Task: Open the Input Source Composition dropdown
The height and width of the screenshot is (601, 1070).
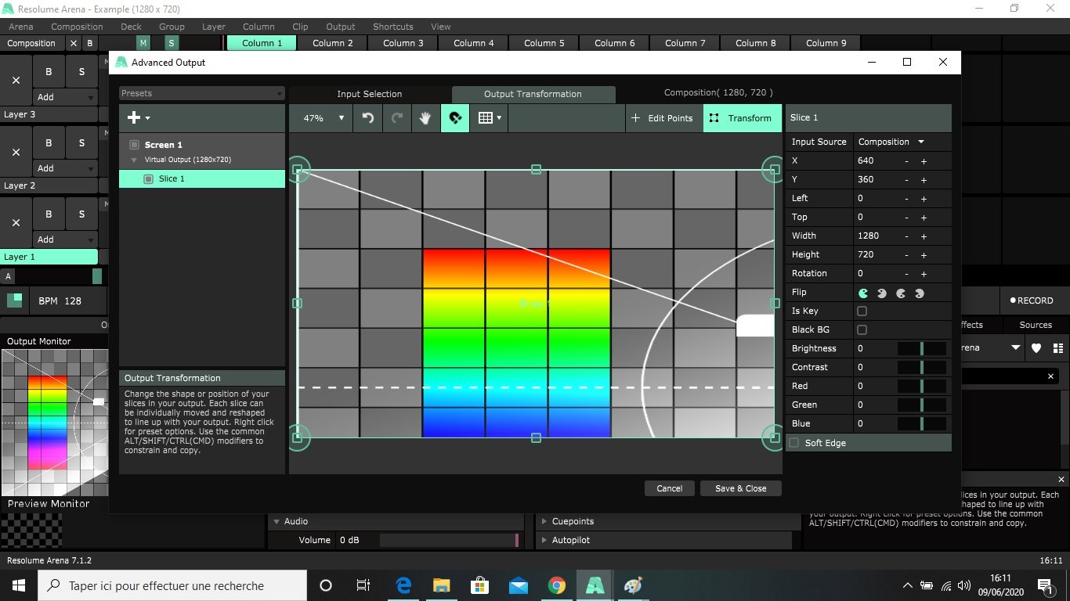Action: (x=891, y=142)
